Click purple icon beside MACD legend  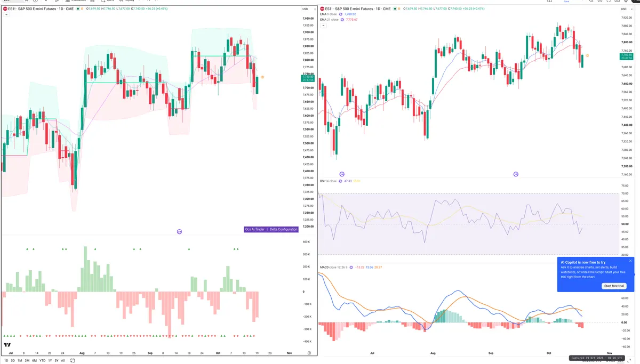[351, 267]
